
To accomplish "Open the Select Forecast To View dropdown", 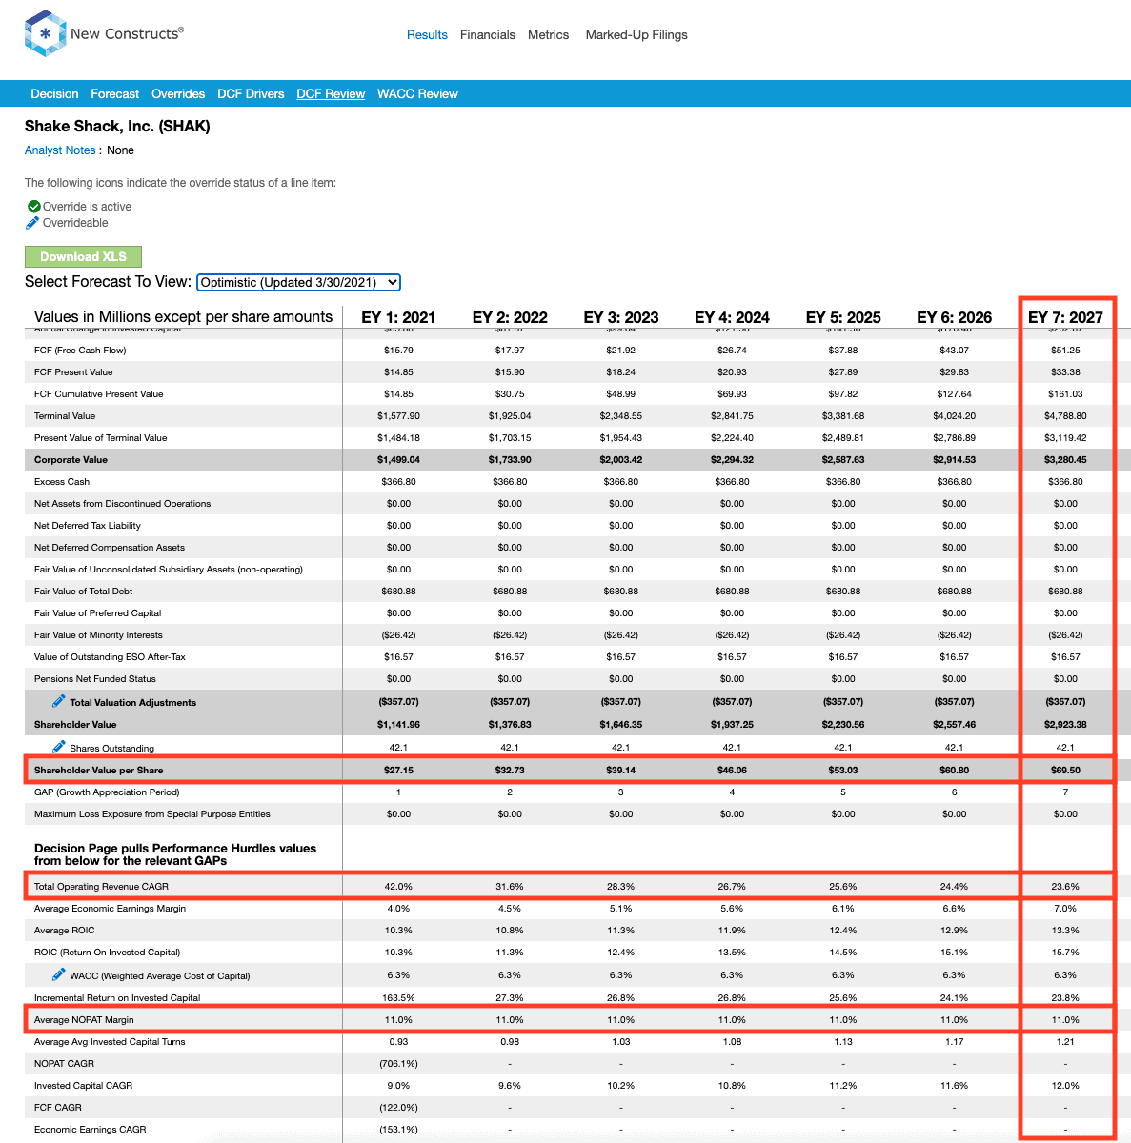I will point(298,282).
